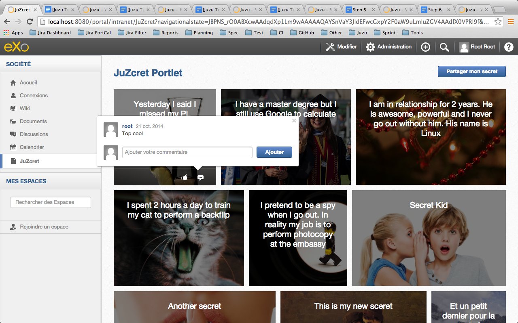This screenshot has width=518, height=323.
Task: Open the Chrome hamburger menu
Action: [x=511, y=22]
